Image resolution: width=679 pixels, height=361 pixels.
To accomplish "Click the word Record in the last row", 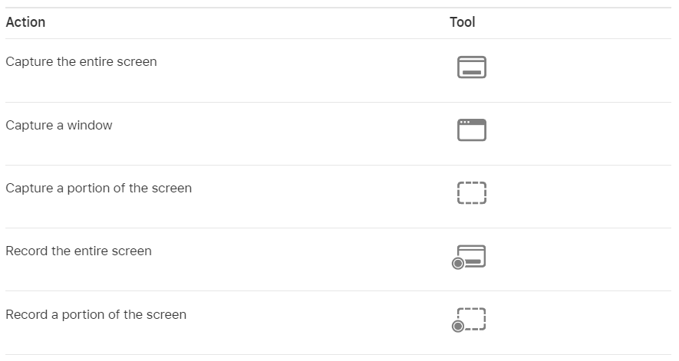I will [26, 315].
